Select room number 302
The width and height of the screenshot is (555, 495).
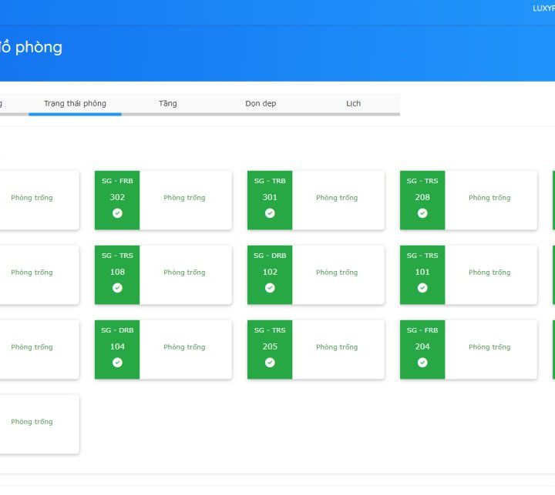coord(117,197)
